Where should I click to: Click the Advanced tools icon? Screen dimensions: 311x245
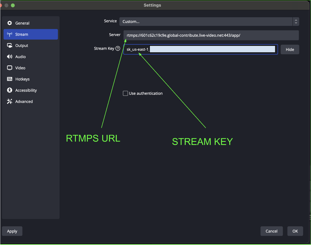[x=10, y=101]
